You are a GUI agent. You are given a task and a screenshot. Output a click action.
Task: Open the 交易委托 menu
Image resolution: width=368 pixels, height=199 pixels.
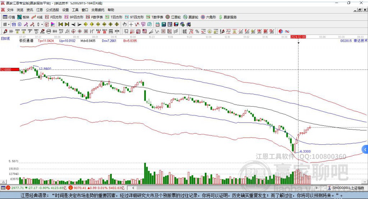98,10
